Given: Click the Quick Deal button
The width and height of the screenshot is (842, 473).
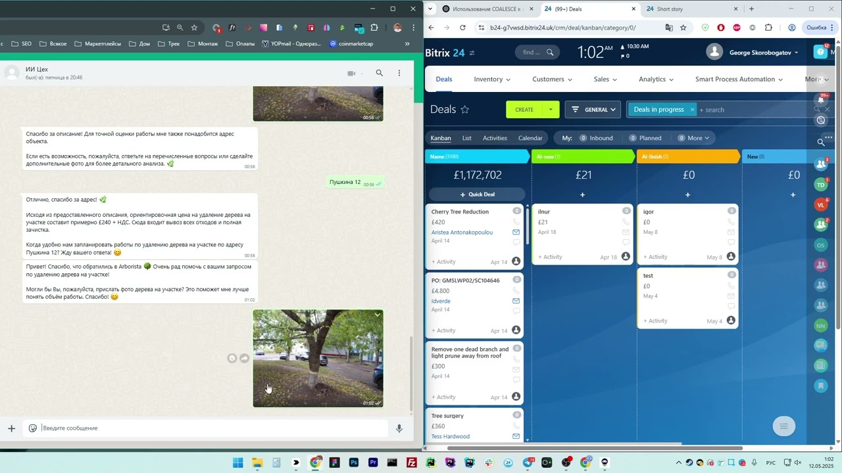Looking at the screenshot, I should (x=477, y=194).
